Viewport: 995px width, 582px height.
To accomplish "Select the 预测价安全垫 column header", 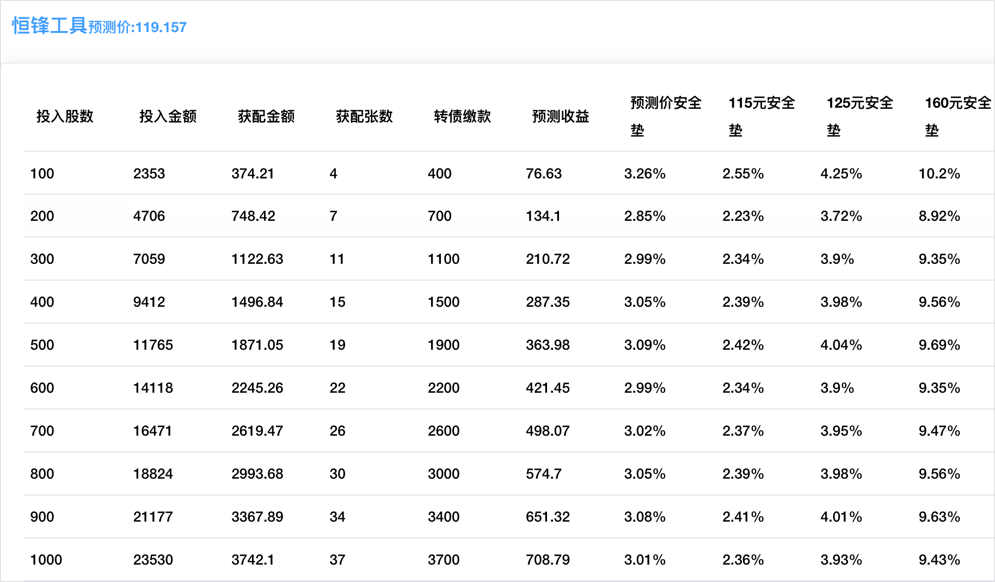I will click(x=665, y=116).
